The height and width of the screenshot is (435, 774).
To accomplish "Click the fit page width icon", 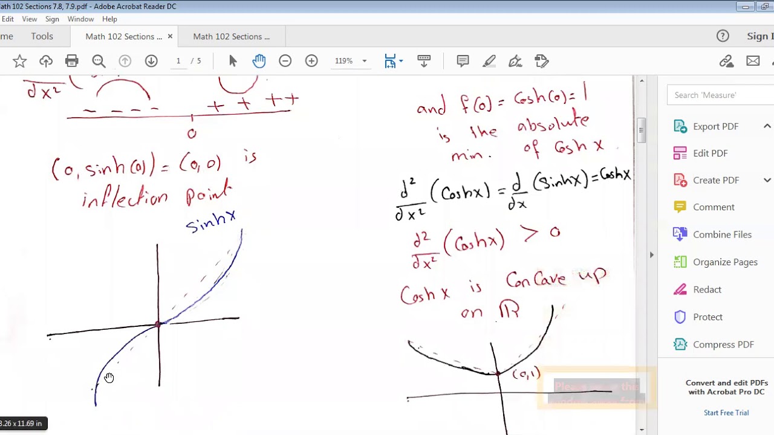I will (390, 61).
